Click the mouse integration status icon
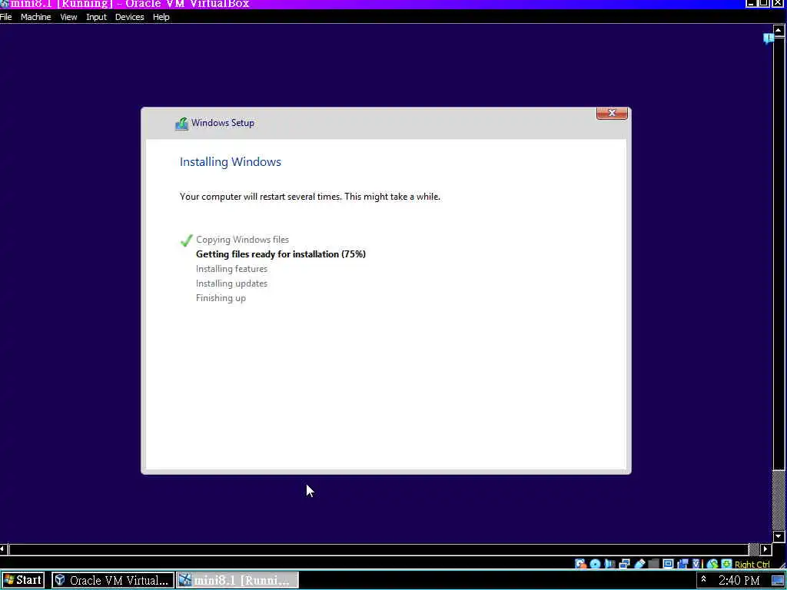 point(712,564)
